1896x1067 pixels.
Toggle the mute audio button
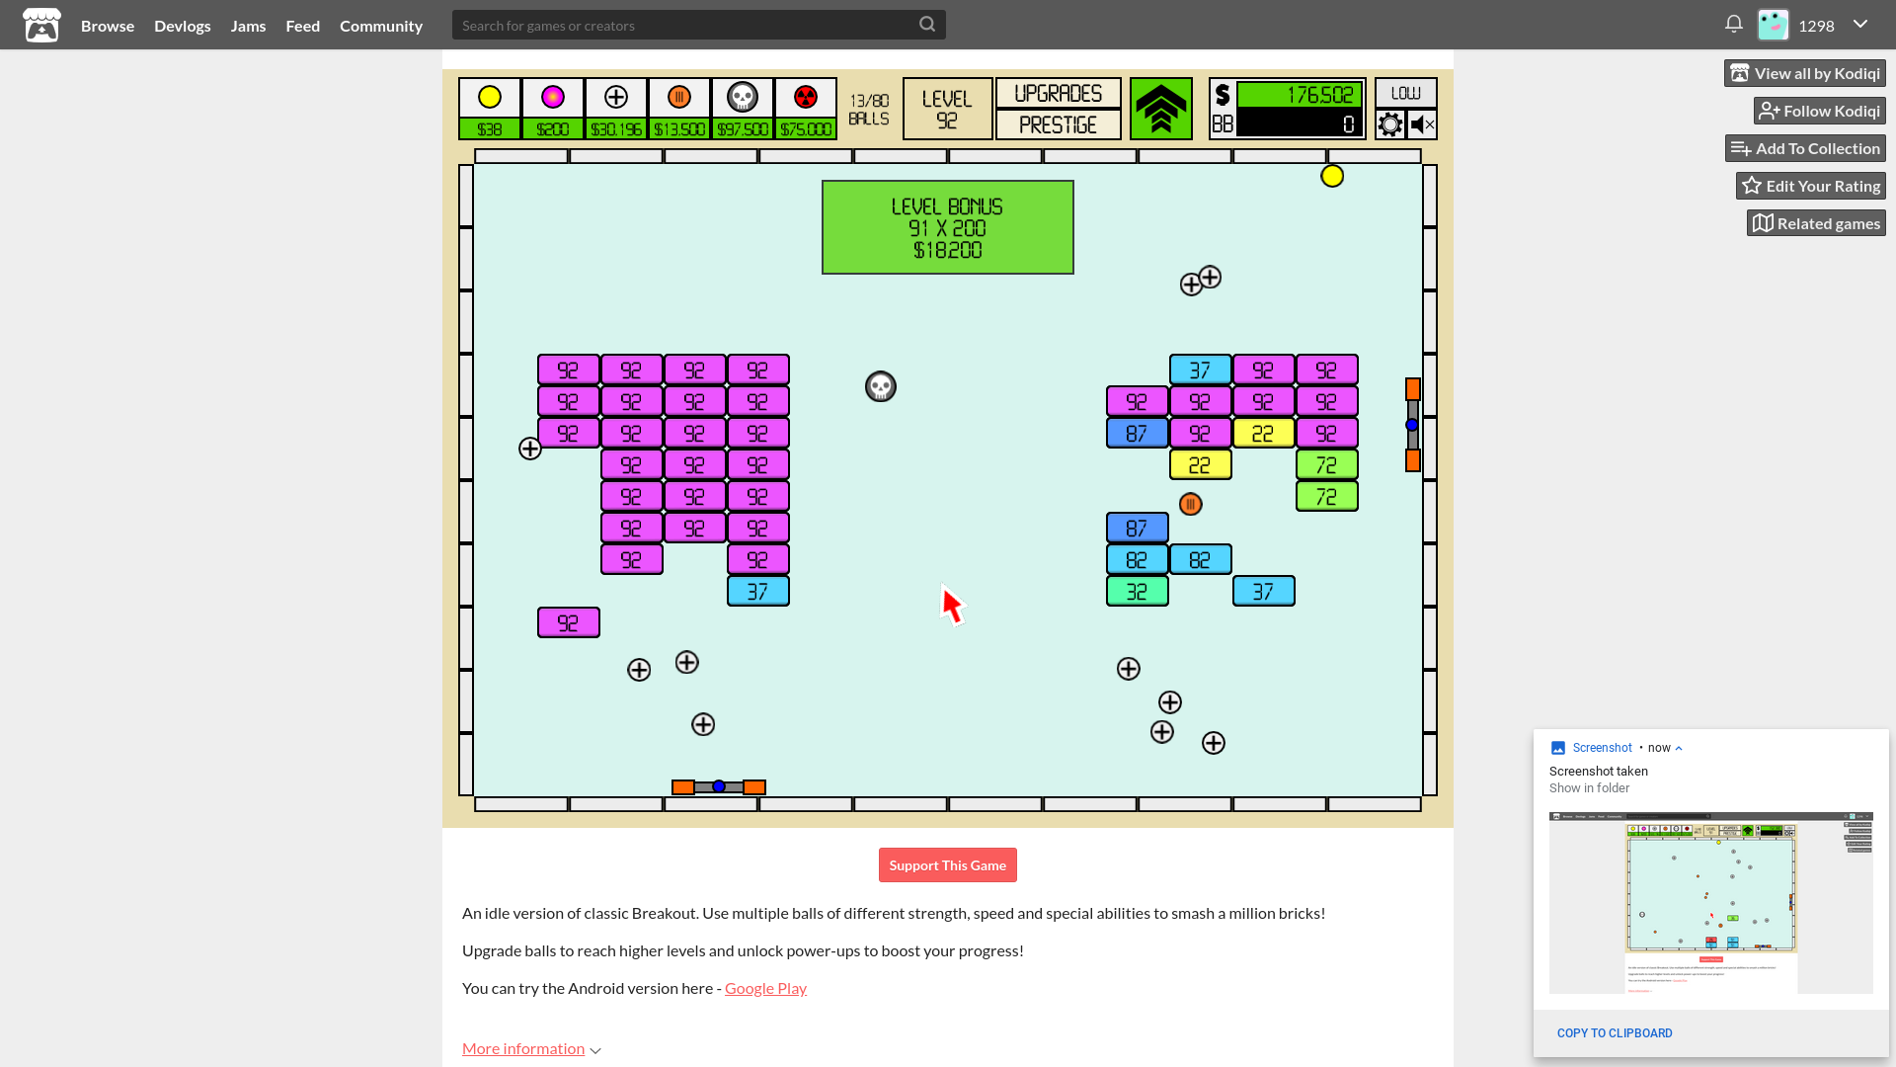[x=1421, y=123]
